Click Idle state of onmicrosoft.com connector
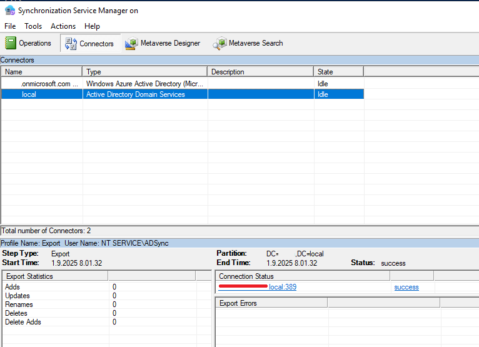This screenshot has width=479, height=347. pos(339,84)
